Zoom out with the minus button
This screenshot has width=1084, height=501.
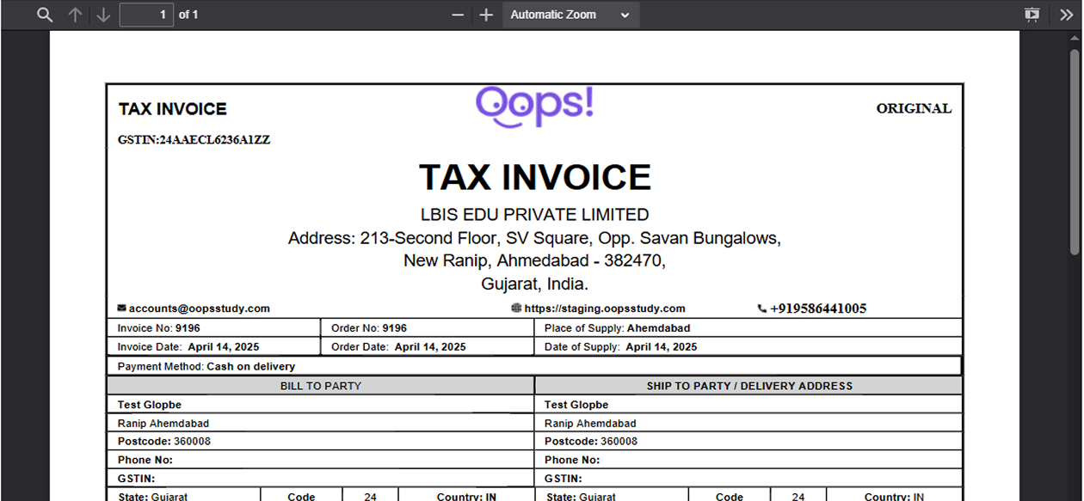click(x=458, y=15)
